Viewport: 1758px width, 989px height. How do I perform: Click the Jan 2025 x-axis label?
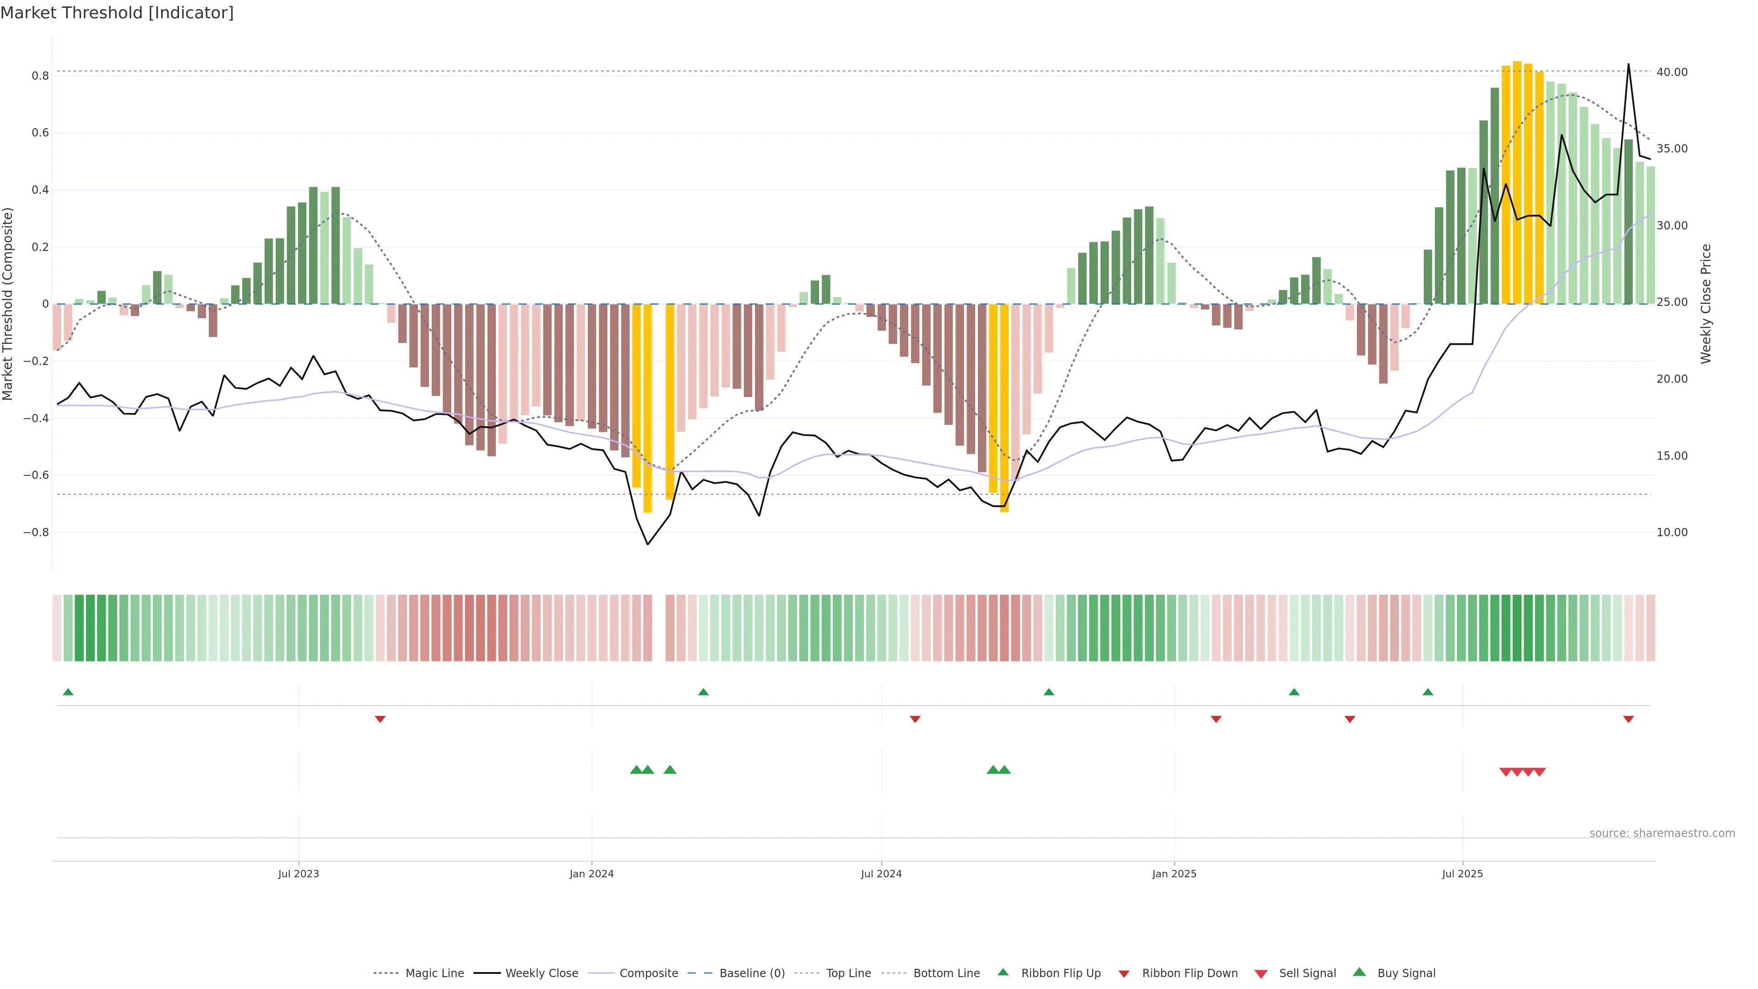pos(1174,874)
